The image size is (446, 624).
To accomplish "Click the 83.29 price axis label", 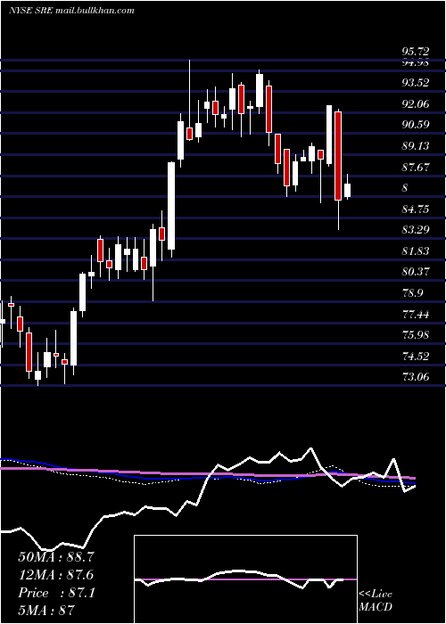I will coord(417,230).
